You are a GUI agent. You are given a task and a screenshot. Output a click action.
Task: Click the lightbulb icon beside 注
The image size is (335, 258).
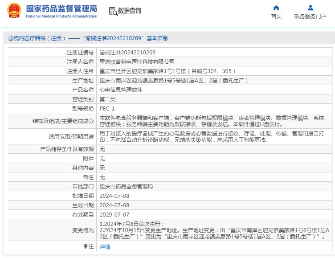(86, 246)
